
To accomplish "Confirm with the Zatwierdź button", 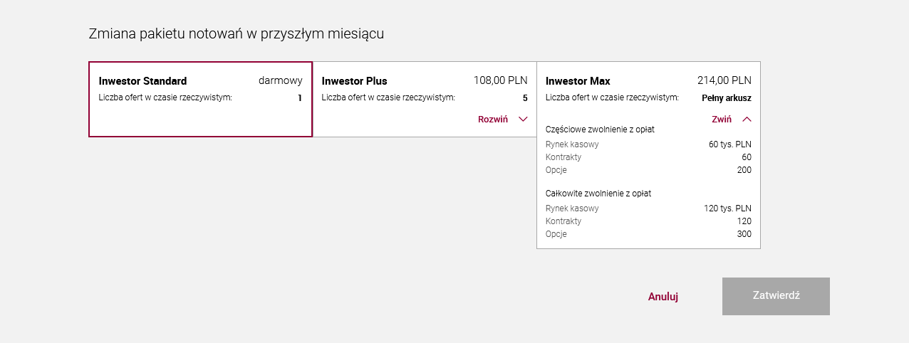I will (x=776, y=296).
